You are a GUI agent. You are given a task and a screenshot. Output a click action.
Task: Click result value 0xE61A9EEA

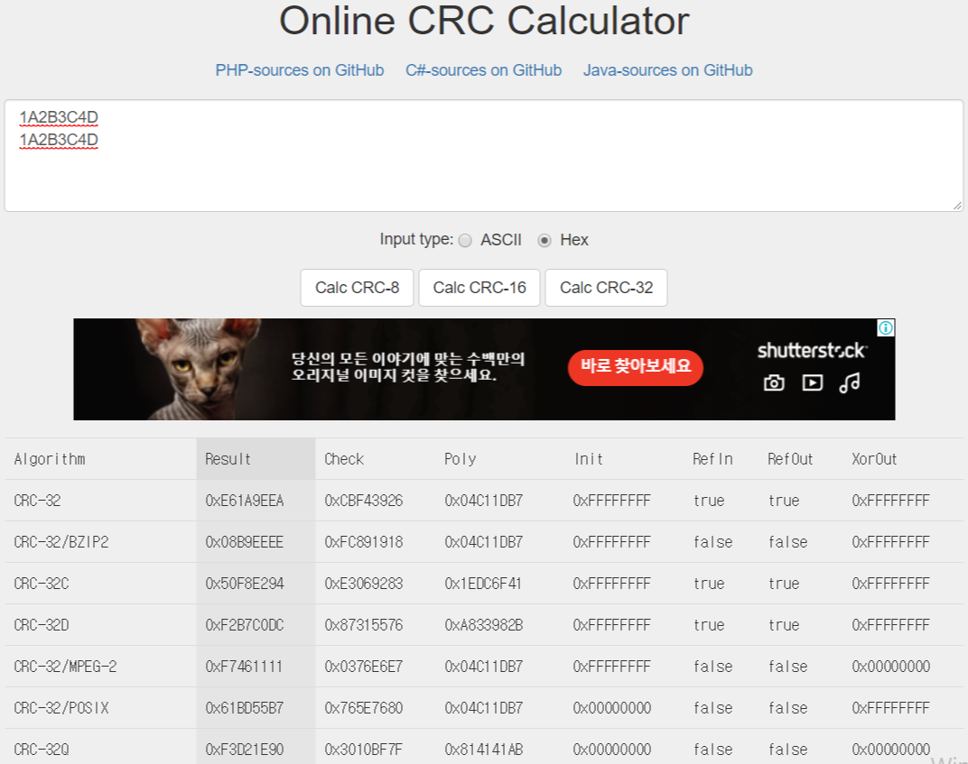245,500
